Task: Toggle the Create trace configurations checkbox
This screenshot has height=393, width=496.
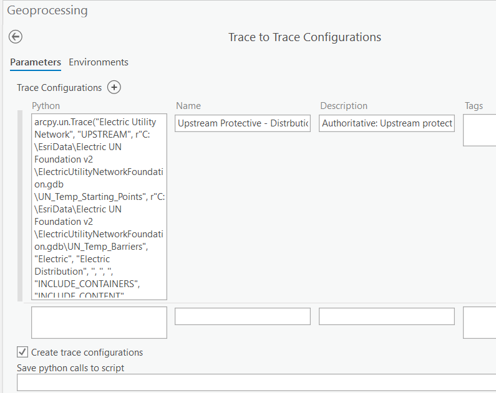Action: click(x=22, y=352)
